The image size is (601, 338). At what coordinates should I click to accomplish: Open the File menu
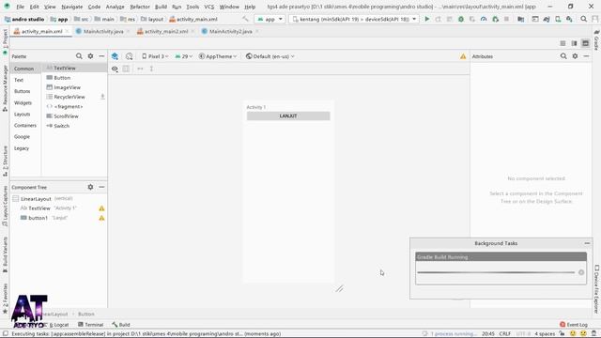click(20, 7)
